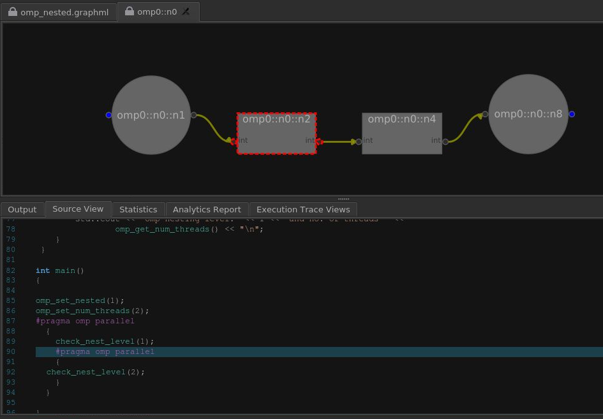Click the blue port left of omp0::n0::n1
The image size is (603, 419).
(108, 115)
